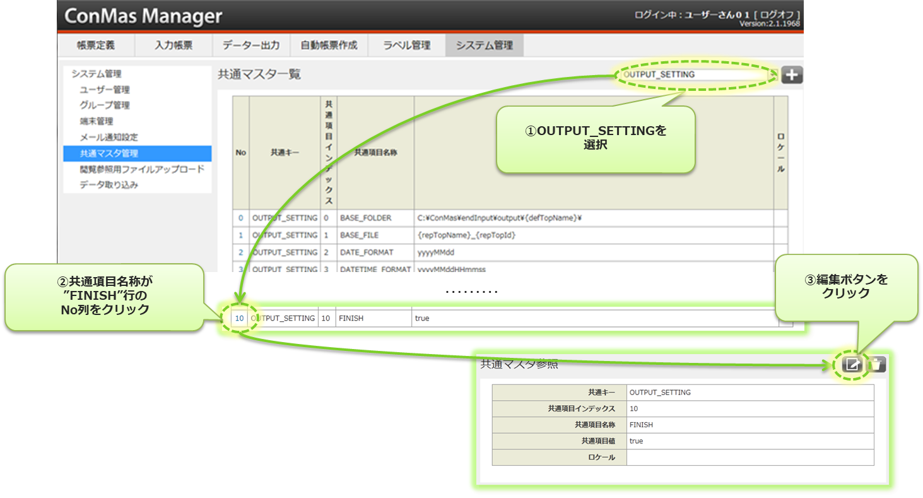The width and height of the screenshot is (923, 498).
Task: Open メール通知設定 in the sidebar
Action: [x=109, y=137]
